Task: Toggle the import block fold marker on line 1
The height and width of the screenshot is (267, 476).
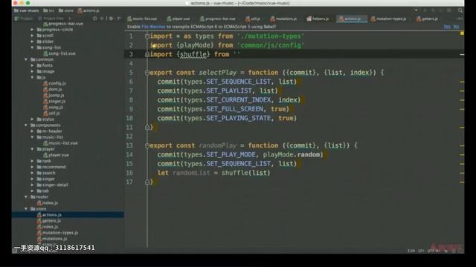Action: [x=147, y=36]
